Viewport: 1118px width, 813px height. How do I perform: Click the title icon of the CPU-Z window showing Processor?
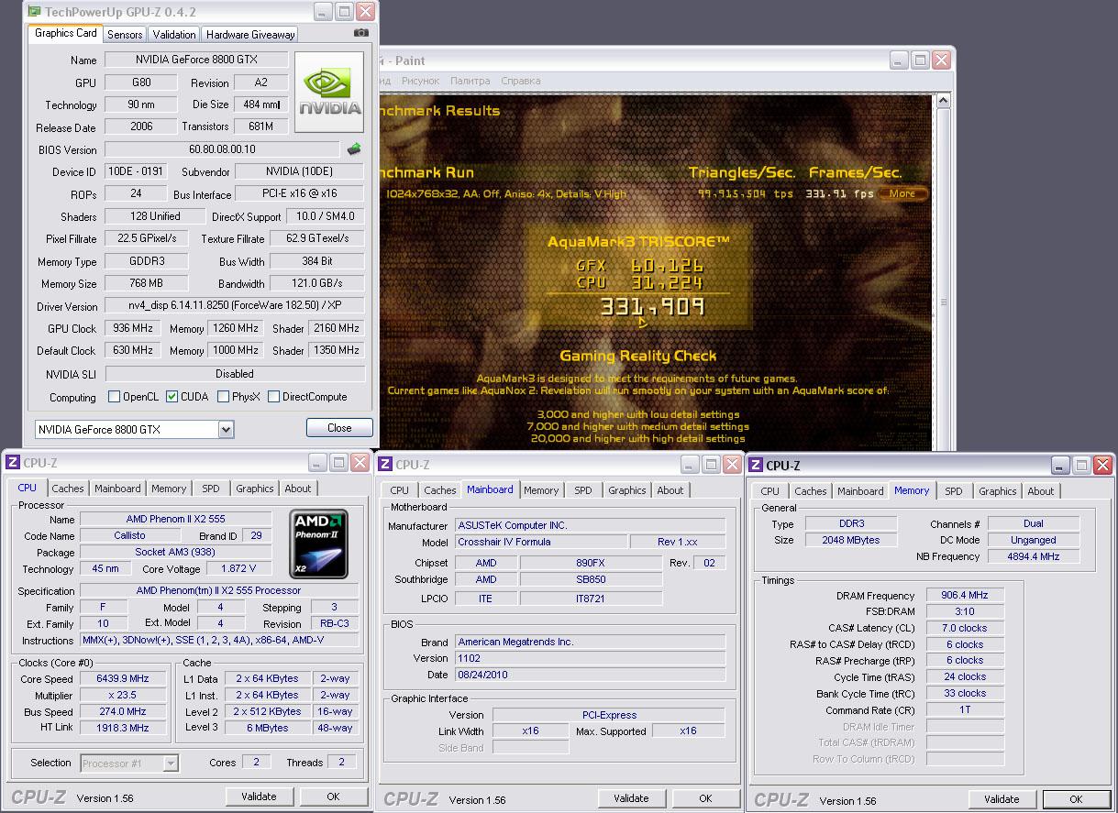point(13,463)
